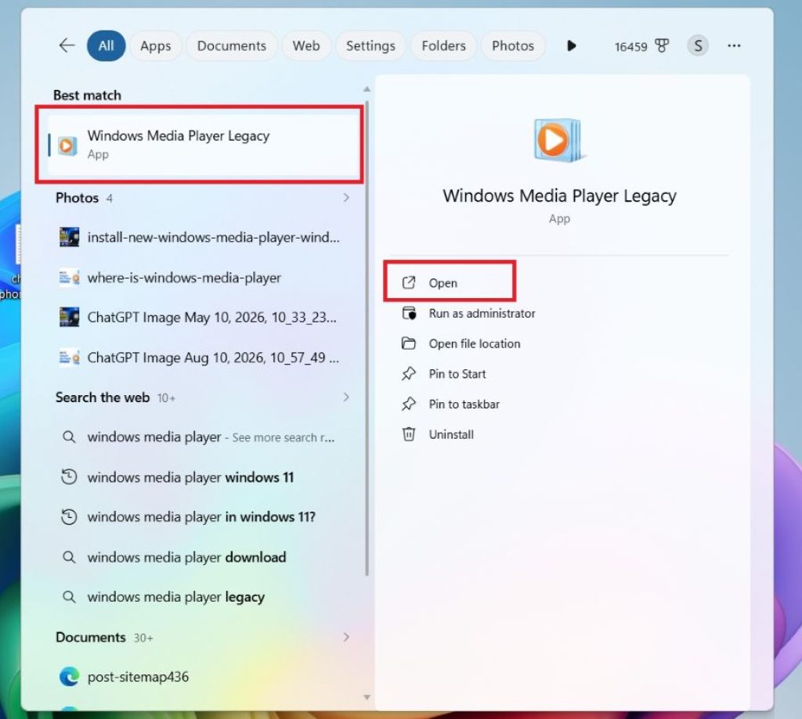The height and width of the screenshot is (719, 802).
Task: Click the history icon beside windows 11 suggestion
Action: click(69, 476)
